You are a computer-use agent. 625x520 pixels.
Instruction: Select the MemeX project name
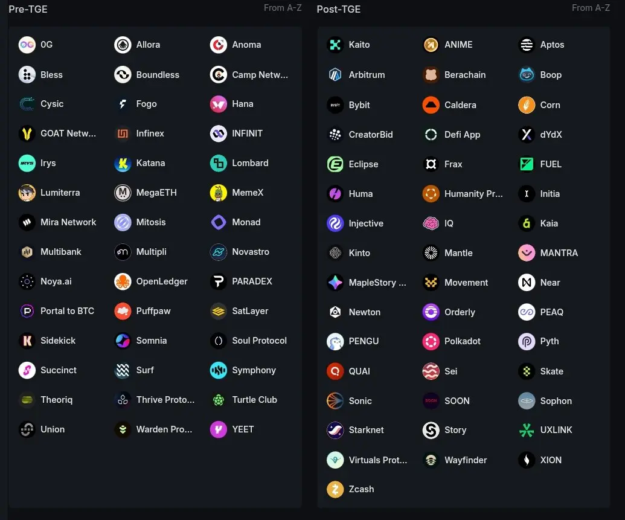pos(248,193)
